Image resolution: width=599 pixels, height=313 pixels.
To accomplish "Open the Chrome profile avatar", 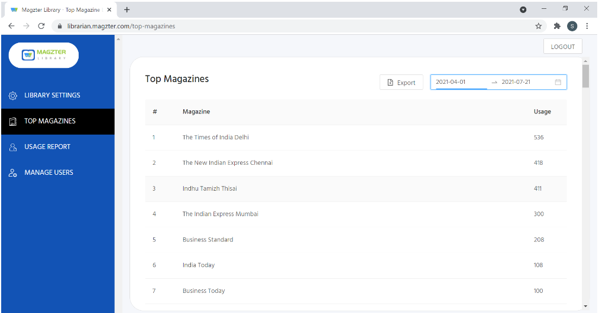I will coord(572,26).
